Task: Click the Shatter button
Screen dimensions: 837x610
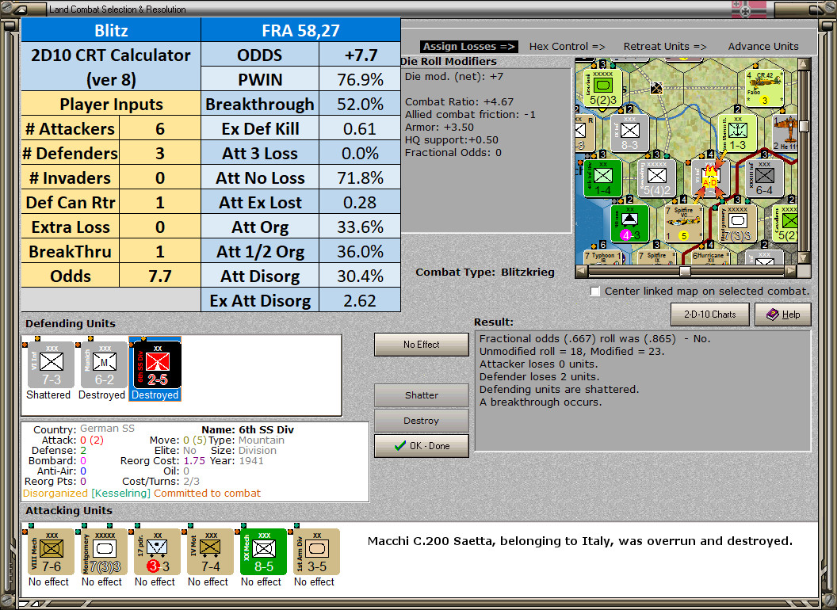Action: point(421,395)
